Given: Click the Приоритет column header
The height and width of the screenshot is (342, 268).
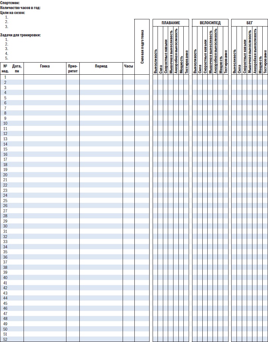Looking at the screenshot, I should (x=73, y=68).
